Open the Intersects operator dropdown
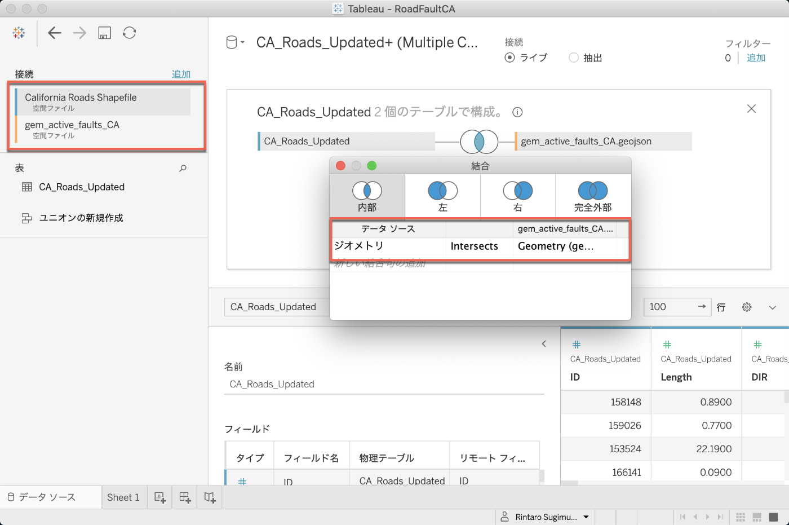This screenshot has height=525, width=789. pos(480,246)
